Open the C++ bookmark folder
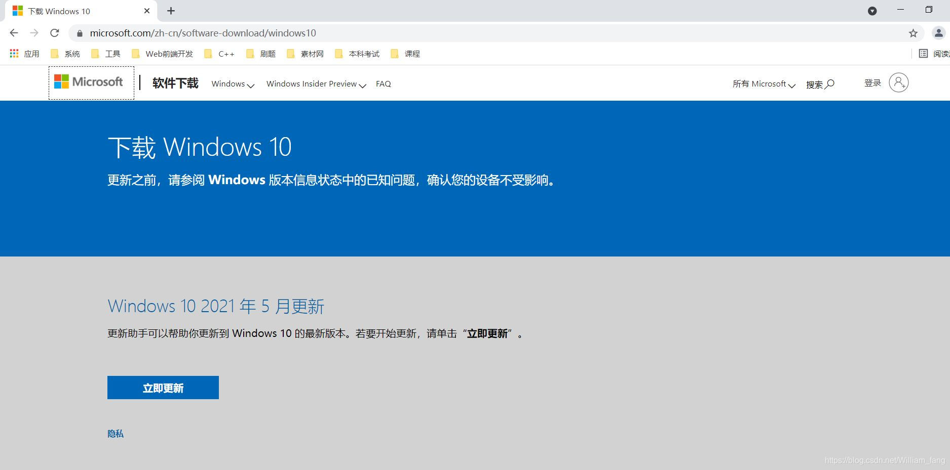The height and width of the screenshot is (470, 950). [x=219, y=54]
